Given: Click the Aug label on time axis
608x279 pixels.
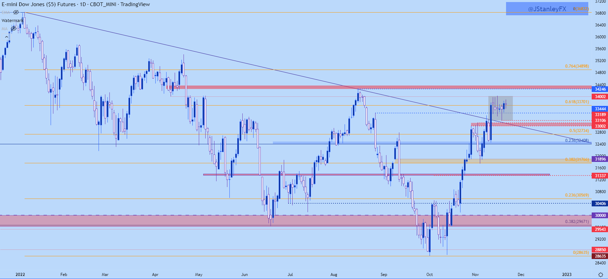Looking at the screenshot, I should pyautogui.click(x=334, y=275).
